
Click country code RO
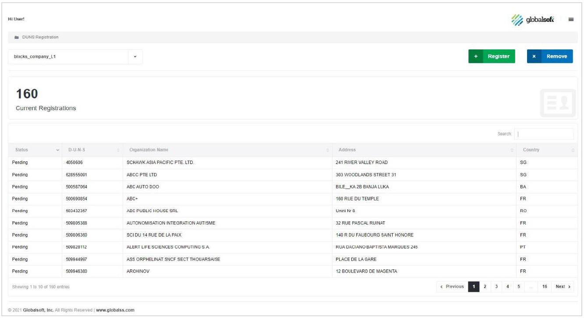[523, 211]
